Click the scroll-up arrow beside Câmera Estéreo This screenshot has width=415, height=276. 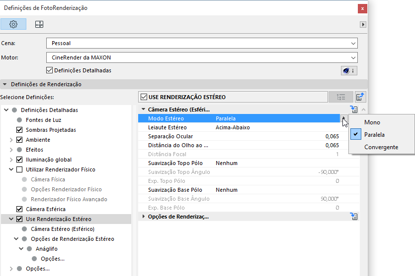point(363,110)
